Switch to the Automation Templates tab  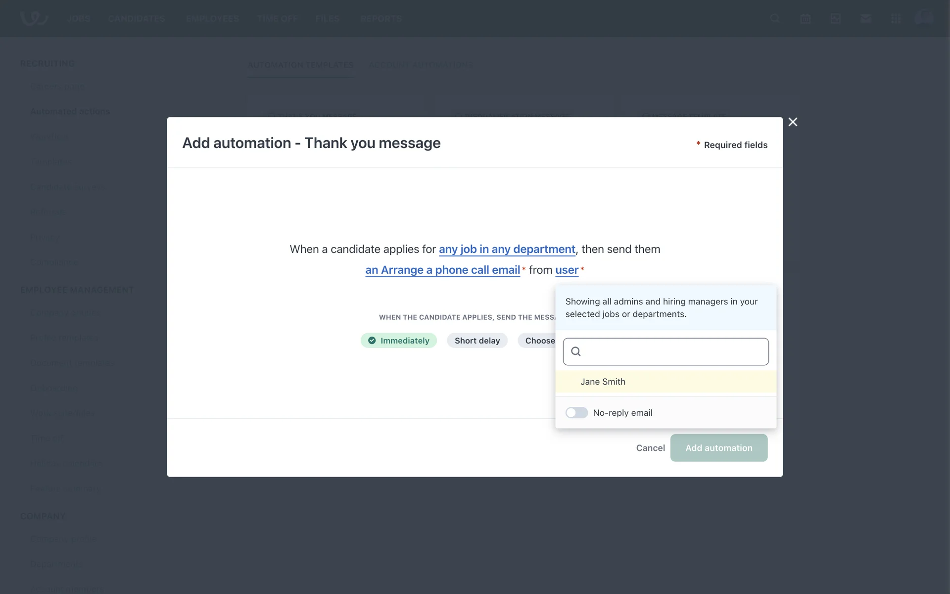300,65
